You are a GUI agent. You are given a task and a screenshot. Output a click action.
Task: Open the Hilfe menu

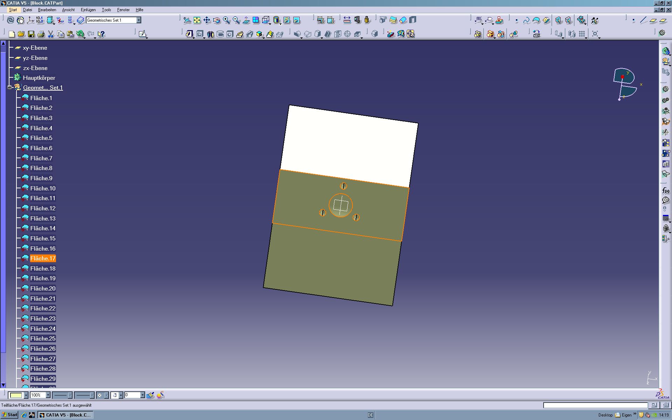click(x=140, y=10)
